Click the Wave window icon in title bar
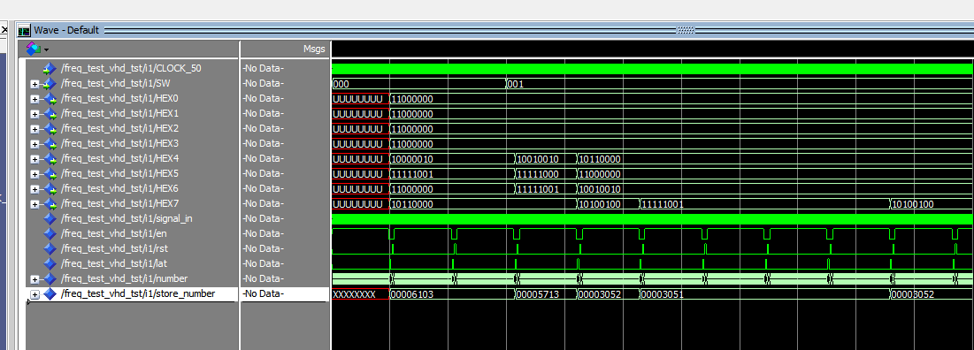Viewport: 974px width, 350px height. 24,30
